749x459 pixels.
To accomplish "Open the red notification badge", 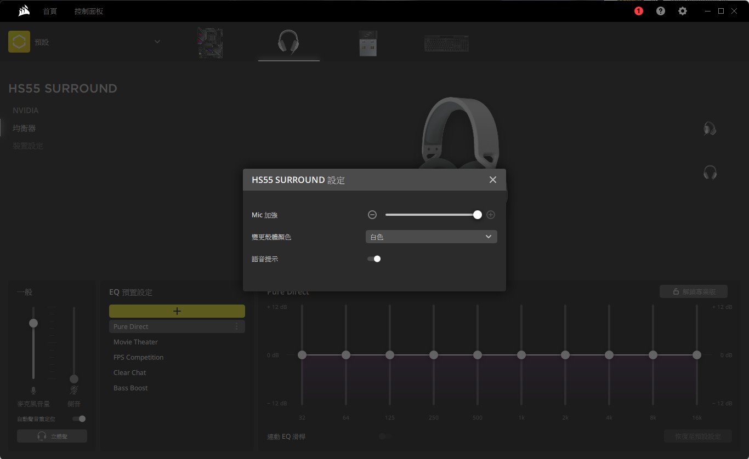I will point(639,11).
